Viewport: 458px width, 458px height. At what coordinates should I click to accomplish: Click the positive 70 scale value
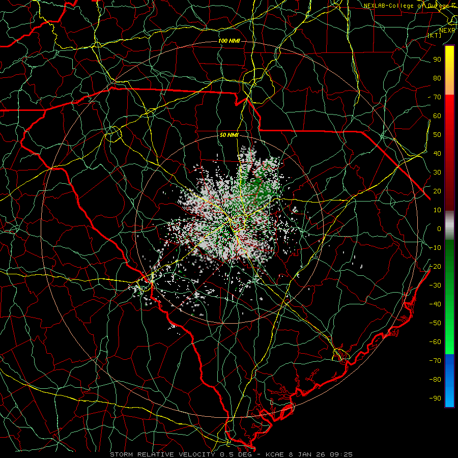[437, 97]
